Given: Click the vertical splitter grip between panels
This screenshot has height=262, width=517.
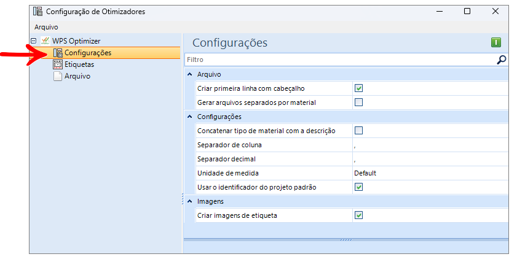Looking at the screenshot, I should click(183, 199).
